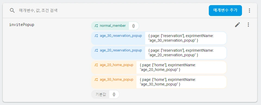Image resolution: width=261 pixels, height=105 pixels.
Task: Edit invitePopup with the pencil icon
Action: click(238, 25)
